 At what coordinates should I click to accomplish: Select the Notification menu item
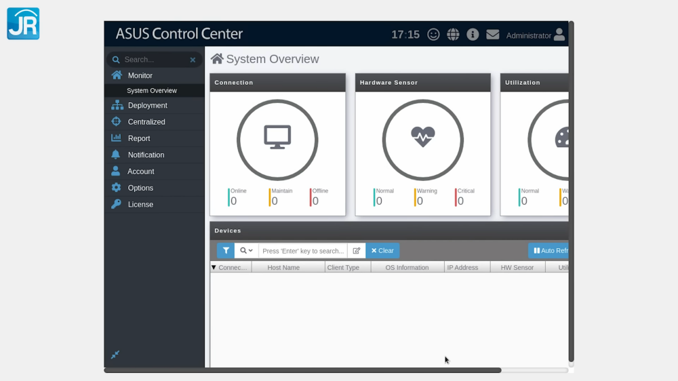pyautogui.click(x=146, y=155)
